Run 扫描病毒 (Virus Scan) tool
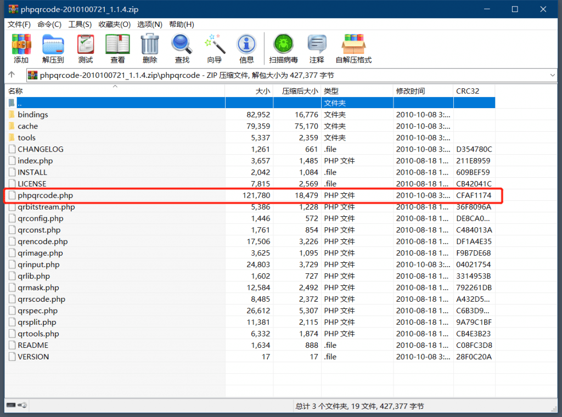562x417 pixels. pyautogui.click(x=284, y=48)
